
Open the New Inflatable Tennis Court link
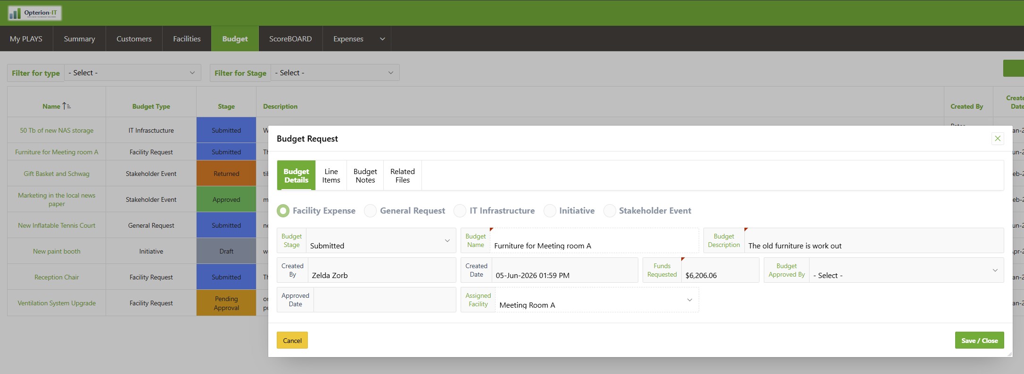[57, 225]
